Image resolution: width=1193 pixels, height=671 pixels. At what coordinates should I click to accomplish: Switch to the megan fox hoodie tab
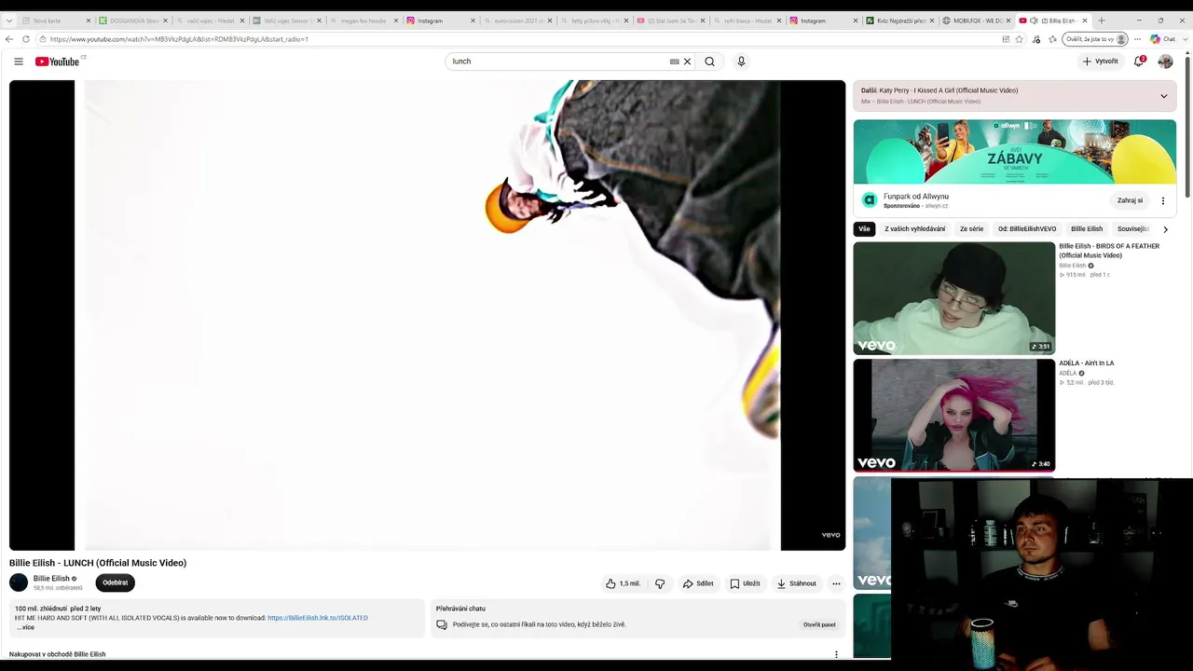pyautogui.click(x=363, y=21)
